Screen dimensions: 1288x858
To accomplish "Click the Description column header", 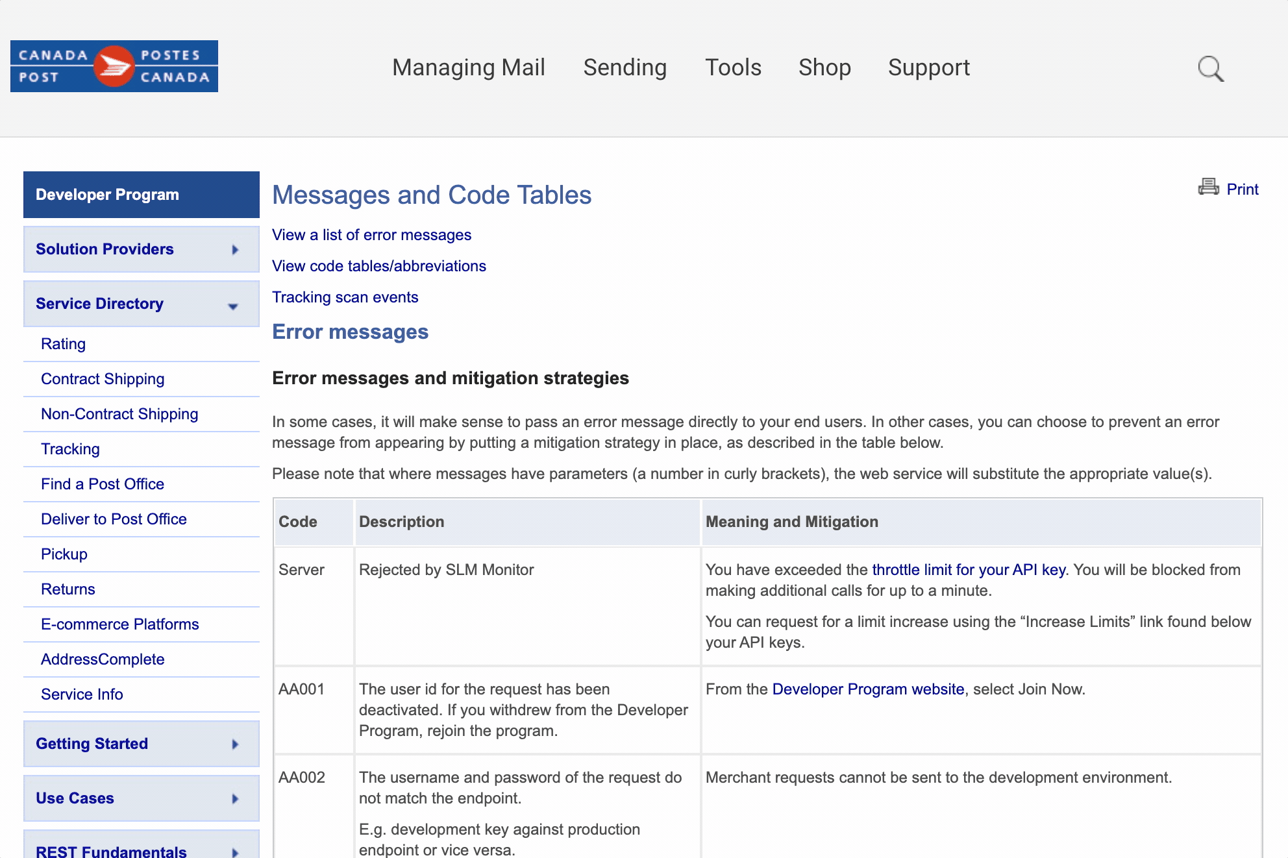I will [x=527, y=522].
